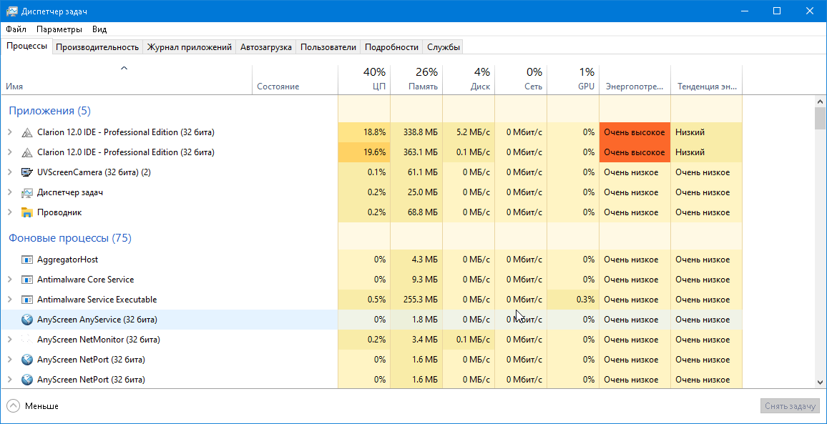This screenshot has height=424, width=827.
Task: Open the Параметры menu
Action: point(59,29)
